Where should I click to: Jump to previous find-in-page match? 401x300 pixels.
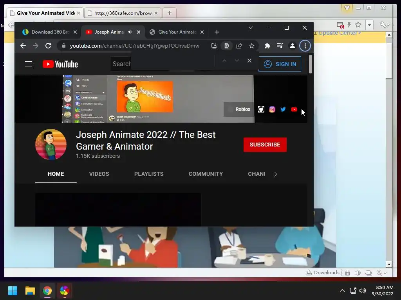[x=224, y=61]
